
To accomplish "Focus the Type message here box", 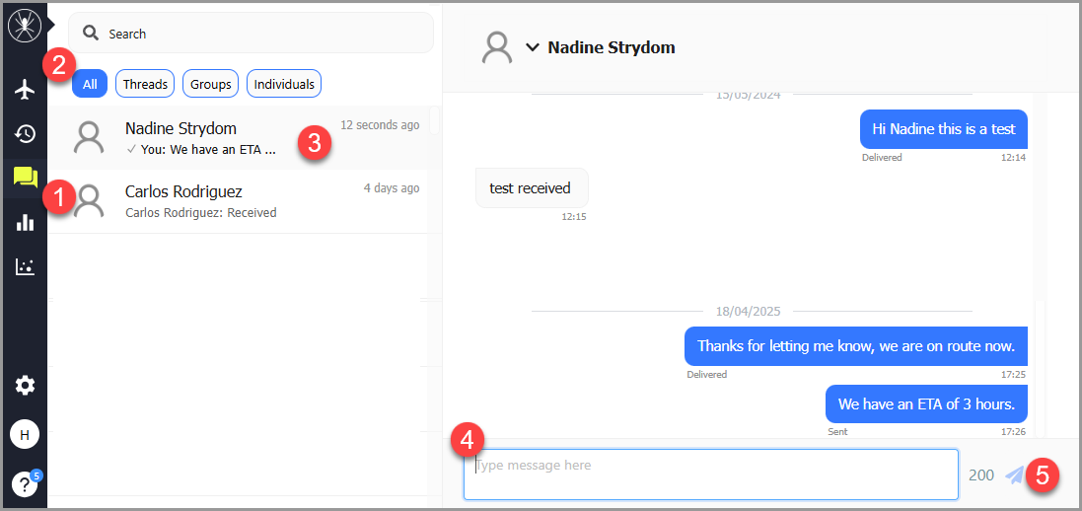I will 710,474.
